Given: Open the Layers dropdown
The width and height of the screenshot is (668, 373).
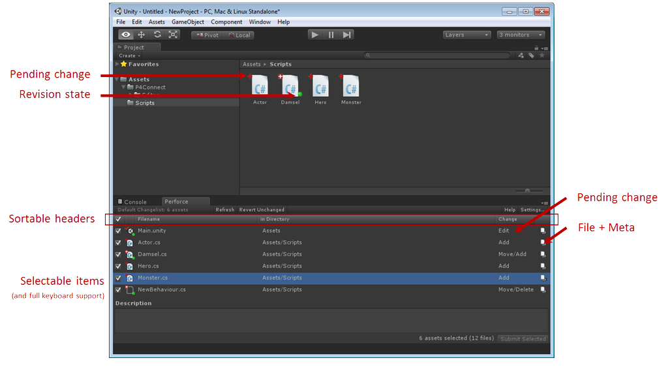Looking at the screenshot, I should click(466, 35).
